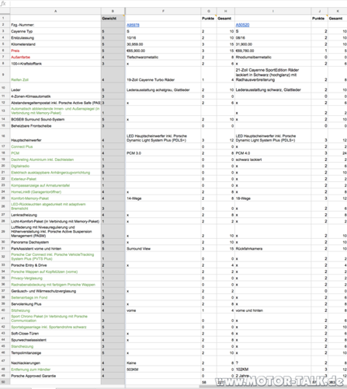Image resolution: width=347 pixels, height=389 pixels.
Task: Select the '€65,900.00' price cell
Action: click(163, 51)
